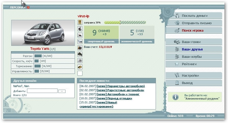This screenshot has width=228, height=123.
Task: Open Послать деньги menu item
Action: pos(194,16)
